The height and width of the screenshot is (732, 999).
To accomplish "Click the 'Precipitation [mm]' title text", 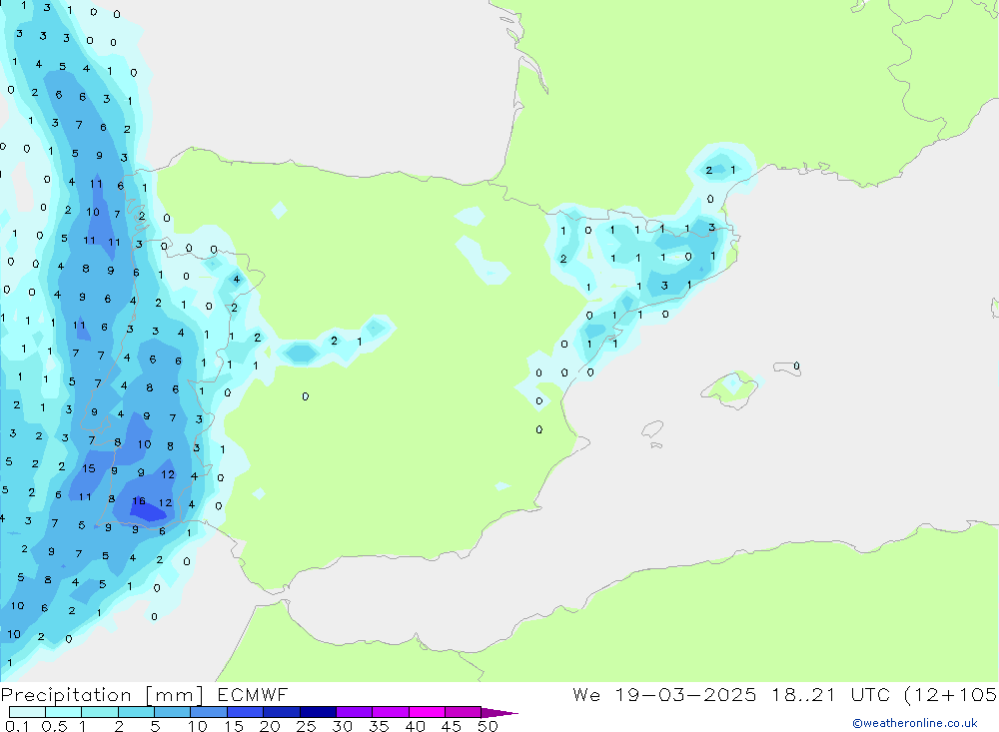I will [x=102, y=695].
